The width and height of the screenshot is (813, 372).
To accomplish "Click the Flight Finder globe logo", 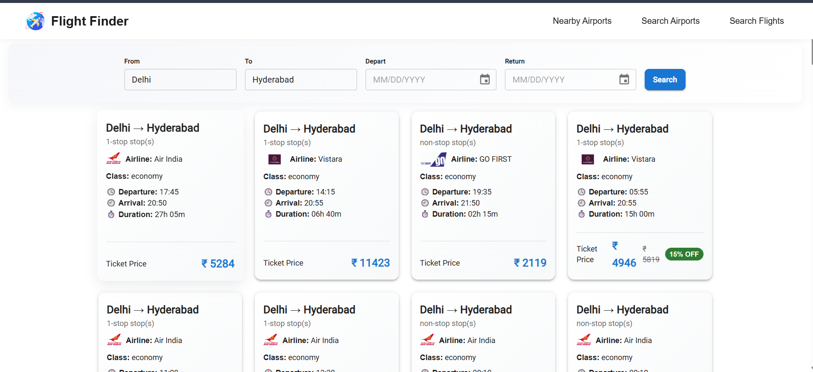I will pyautogui.click(x=35, y=21).
